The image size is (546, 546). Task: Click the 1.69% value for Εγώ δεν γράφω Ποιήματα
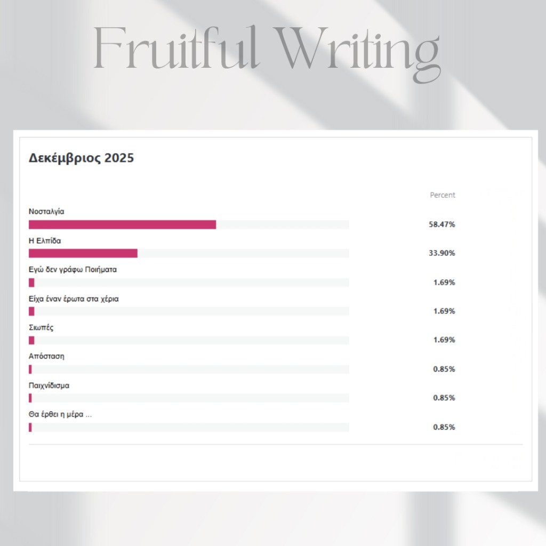pyautogui.click(x=444, y=283)
